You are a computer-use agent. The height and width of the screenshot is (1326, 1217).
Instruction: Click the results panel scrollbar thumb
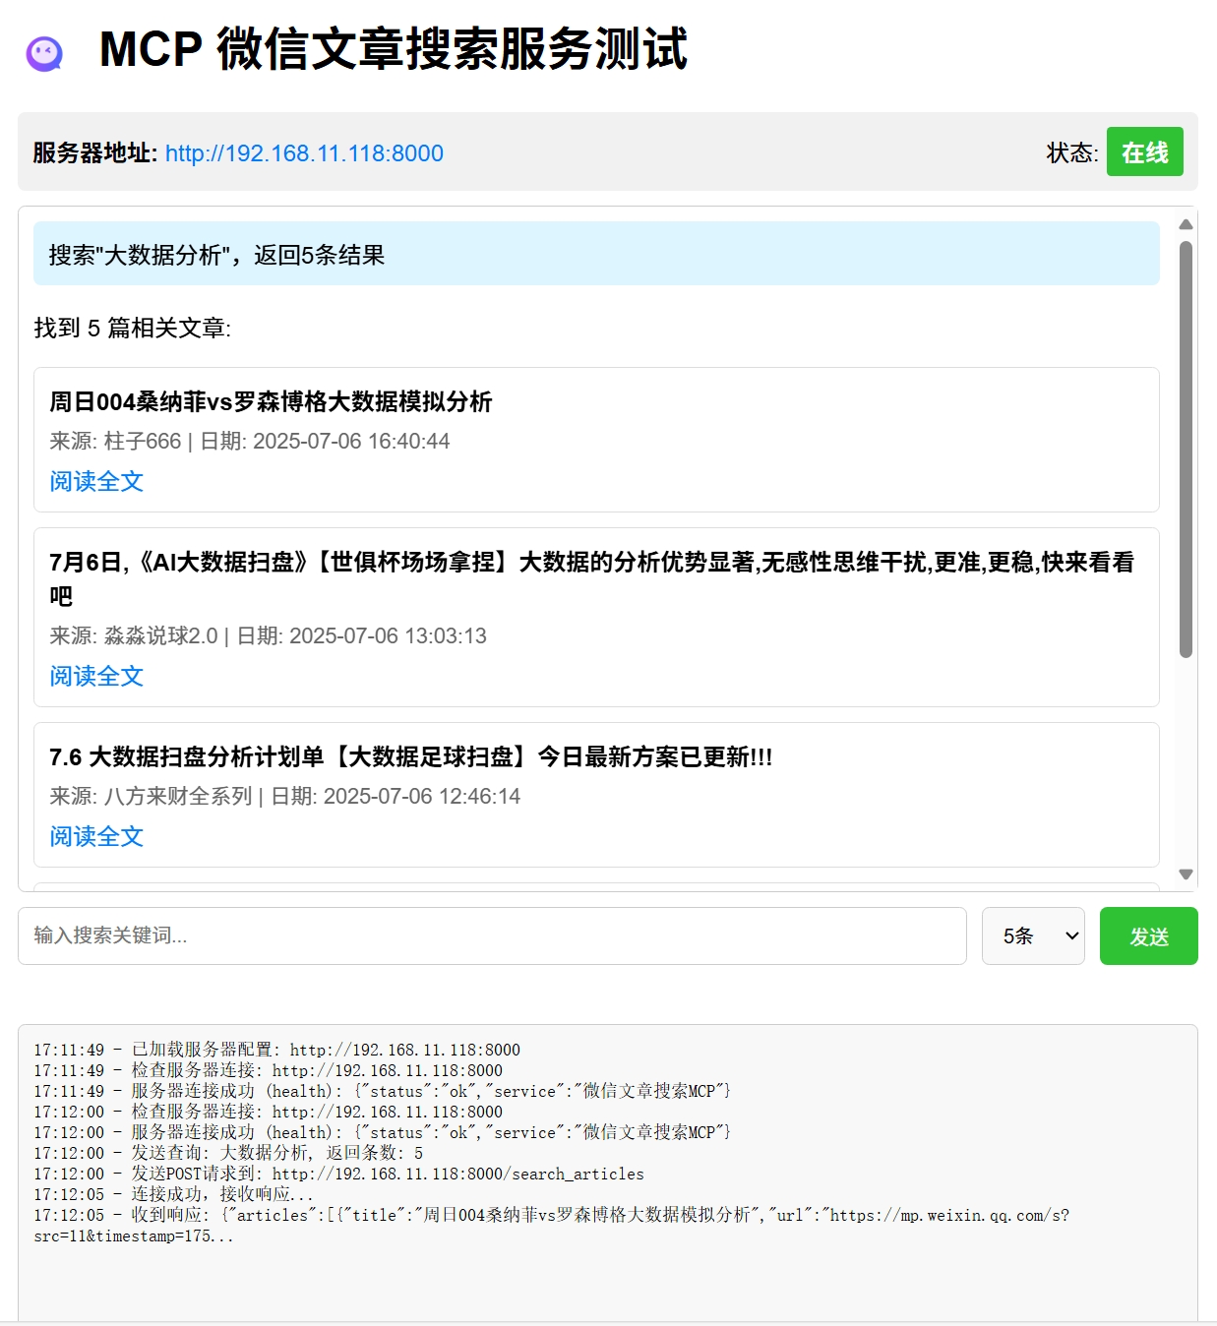[x=1186, y=449]
